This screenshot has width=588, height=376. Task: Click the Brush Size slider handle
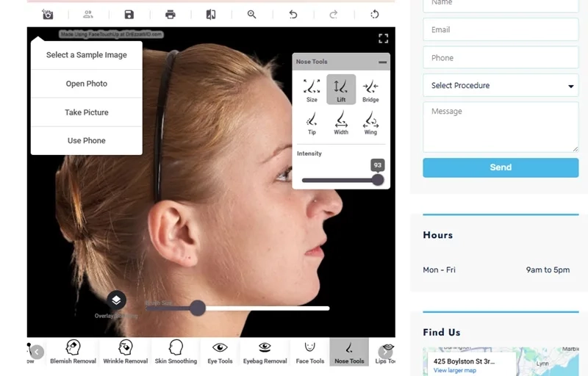tap(198, 308)
